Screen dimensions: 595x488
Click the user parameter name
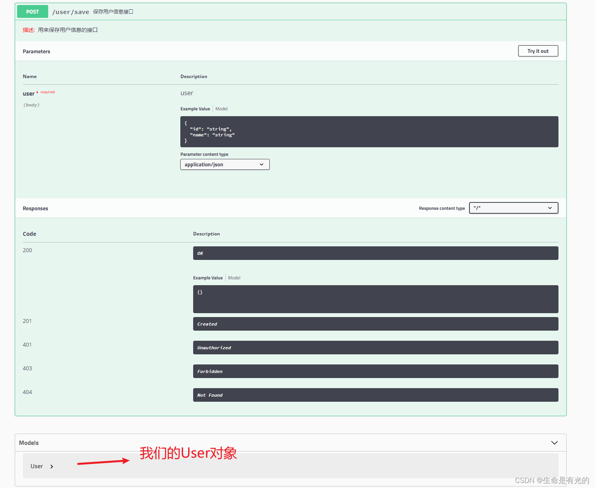(28, 94)
